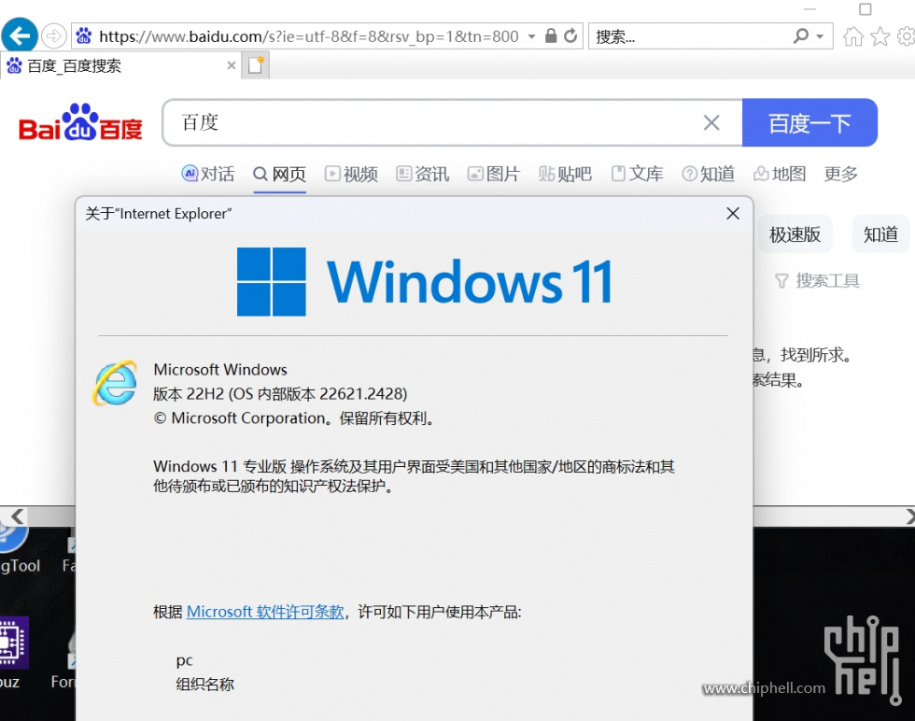Close the About Internet Explorer dialog
The image size is (915, 721).
733,213
